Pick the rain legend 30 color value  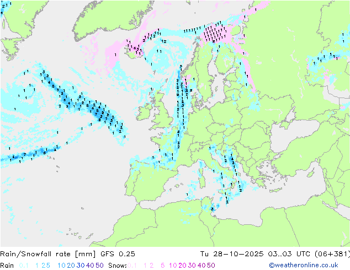[81, 266]
